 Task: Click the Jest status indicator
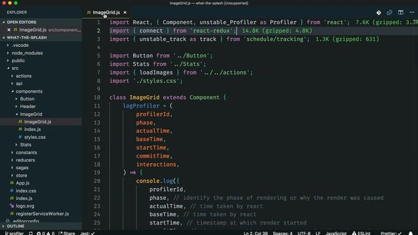[x=88, y=233]
